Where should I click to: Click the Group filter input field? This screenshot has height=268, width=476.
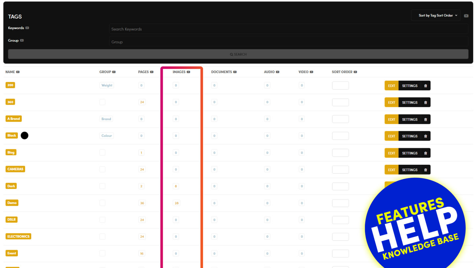coord(288,42)
